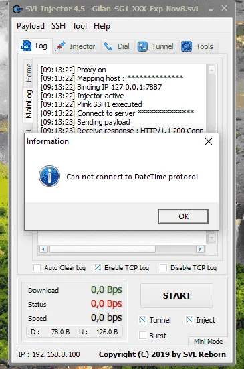This screenshot has height=369, width=244.
Task: Check the Disable TCP Log checkbox
Action: (x=163, y=268)
